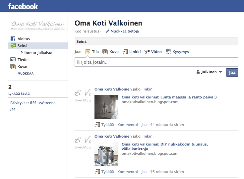Open the dollhouse post thumbnail
The image size is (244, 179).
click(x=106, y=154)
